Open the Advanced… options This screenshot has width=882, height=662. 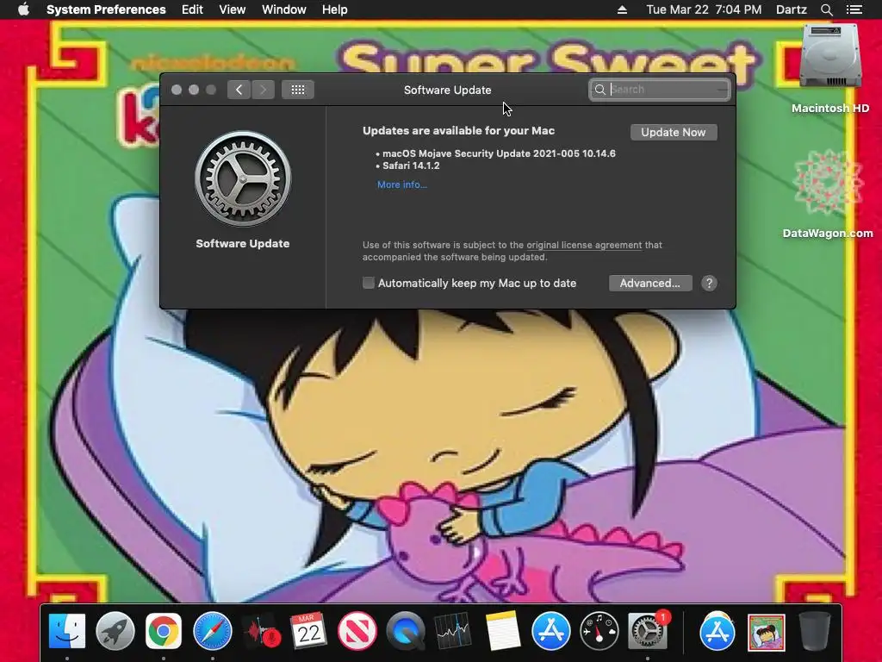coord(650,283)
